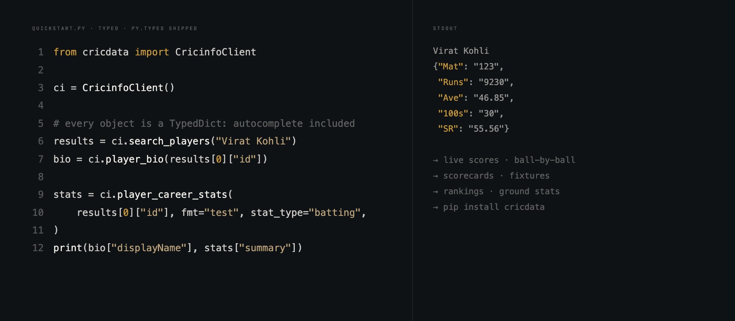Click the "Mat": "123" output line
Viewport: 735px width, 321px height.
(x=468, y=67)
